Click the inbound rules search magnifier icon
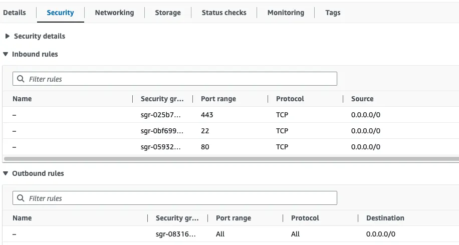Viewport: 459px width, 245px height. tap(21, 79)
